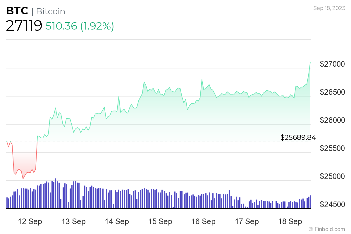Select the 15 Sep date marker
The height and width of the screenshot is (234, 351).
pyautogui.click(x=160, y=222)
